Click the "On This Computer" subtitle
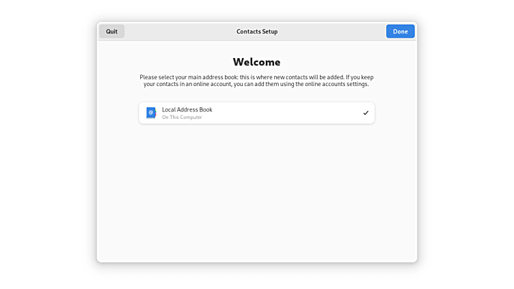This screenshot has height=289, width=514. [182, 118]
